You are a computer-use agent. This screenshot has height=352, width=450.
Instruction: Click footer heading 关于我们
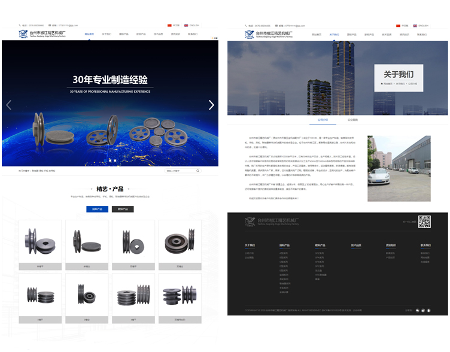(250, 245)
